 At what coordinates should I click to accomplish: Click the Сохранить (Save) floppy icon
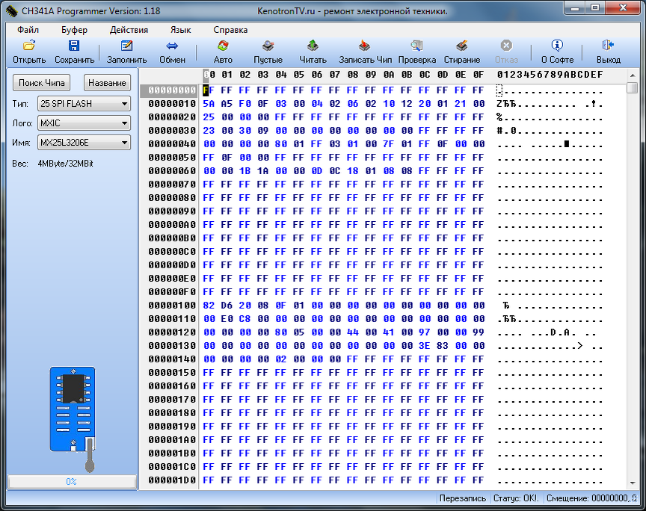(x=74, y=46)
